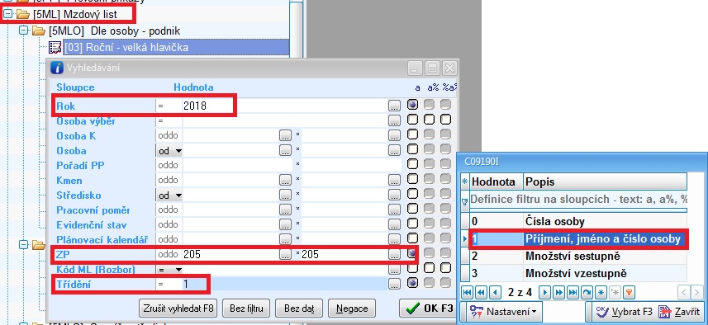Click the ZP to-value field showing 205
Image resolution: width=708 pixels, height=325 pixels.
coord(344,255)
